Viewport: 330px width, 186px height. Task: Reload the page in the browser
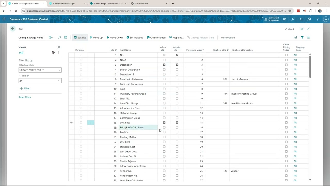[x=16, y=11]
